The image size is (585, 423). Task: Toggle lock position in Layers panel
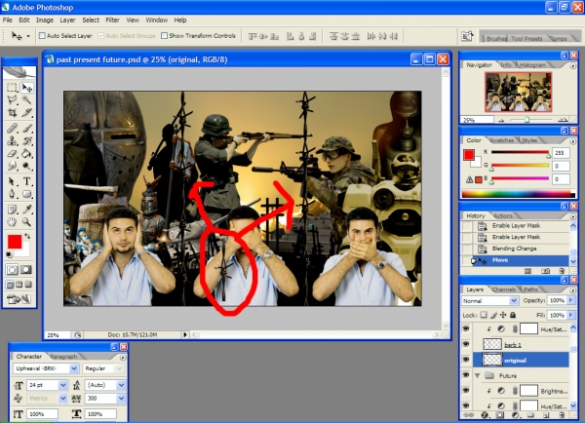tap(503, 315)
